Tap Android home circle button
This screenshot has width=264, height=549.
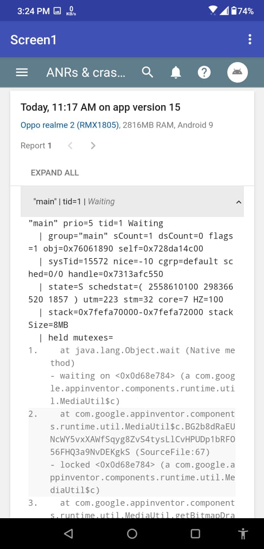click(x=132, y=533)
